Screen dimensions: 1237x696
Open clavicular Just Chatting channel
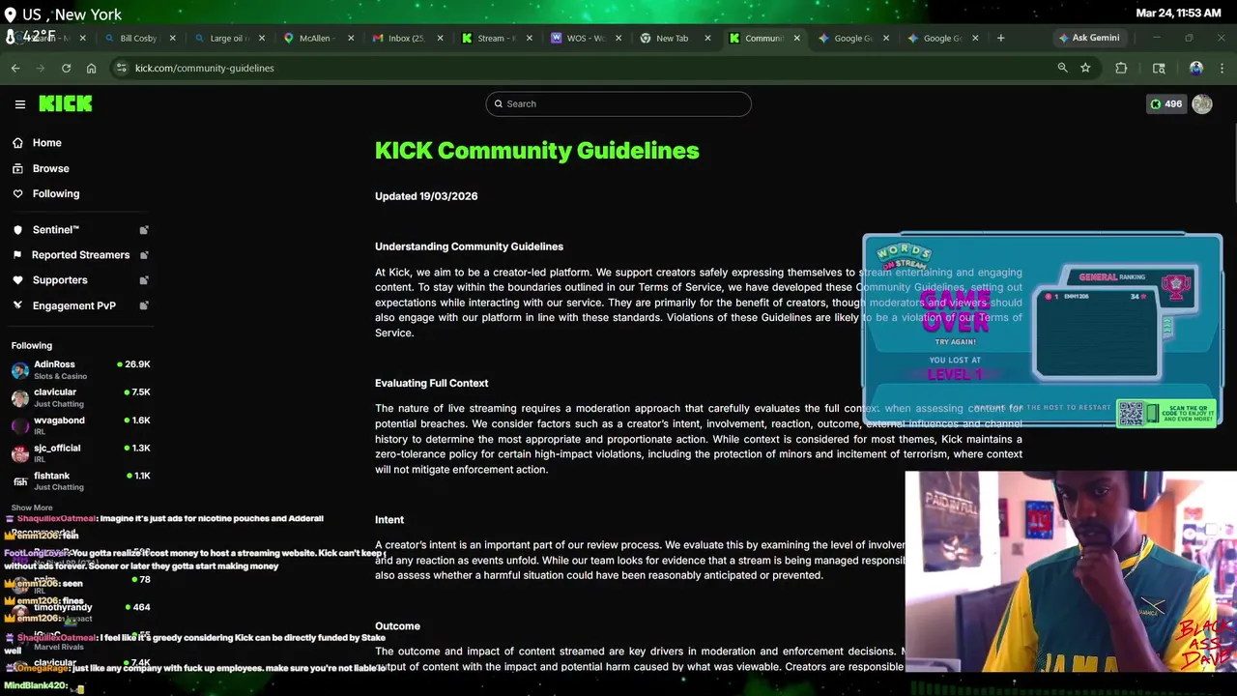click(80, 397)
